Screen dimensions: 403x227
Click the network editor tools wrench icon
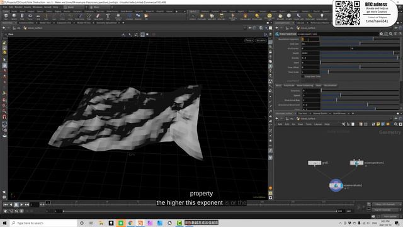(x=343, y=124)
